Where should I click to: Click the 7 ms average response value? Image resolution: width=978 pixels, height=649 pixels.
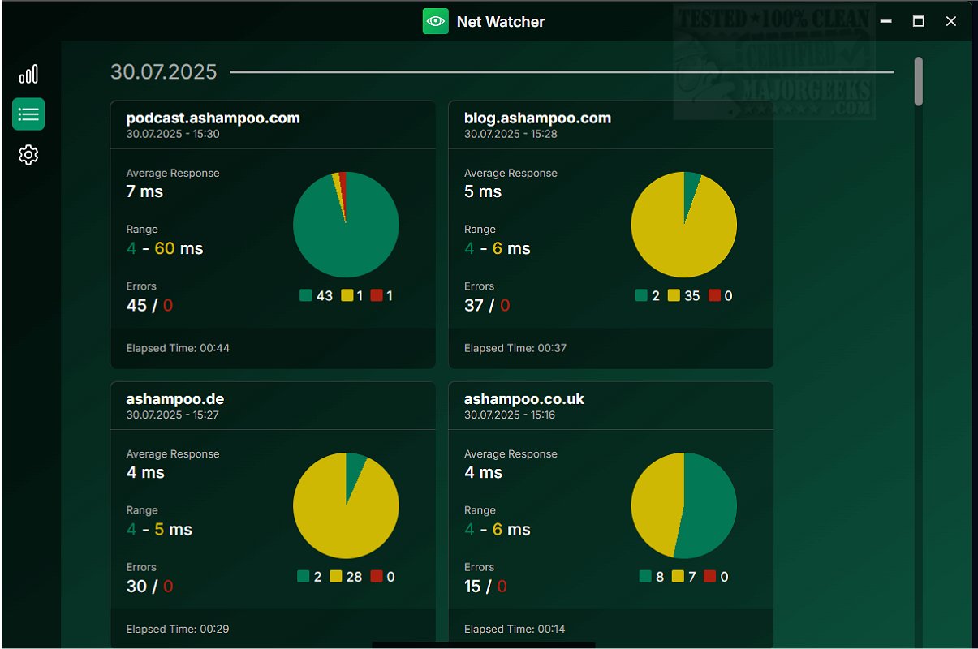(144, 191)
